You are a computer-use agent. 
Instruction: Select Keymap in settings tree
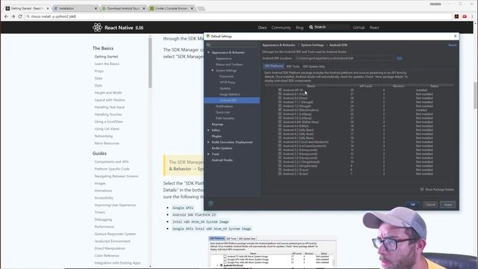coord(217,124)
